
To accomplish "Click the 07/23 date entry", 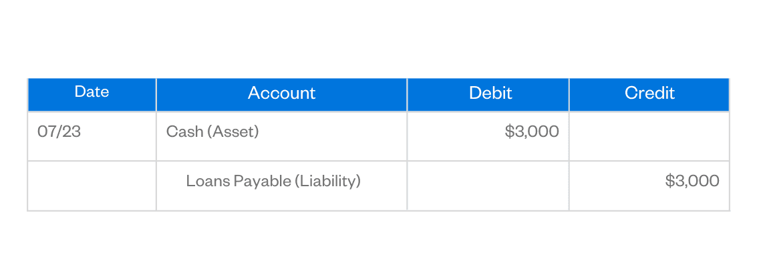I will click(59, 131).
